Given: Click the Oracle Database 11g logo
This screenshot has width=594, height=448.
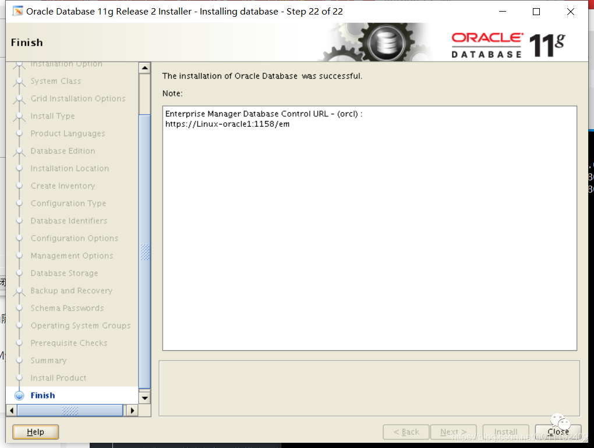Looking at the screenshot, I should click(508, 45).
